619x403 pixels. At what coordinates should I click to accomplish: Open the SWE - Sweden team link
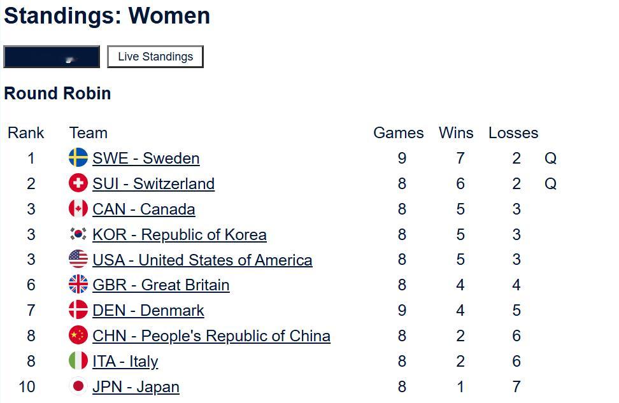(146, 159)
